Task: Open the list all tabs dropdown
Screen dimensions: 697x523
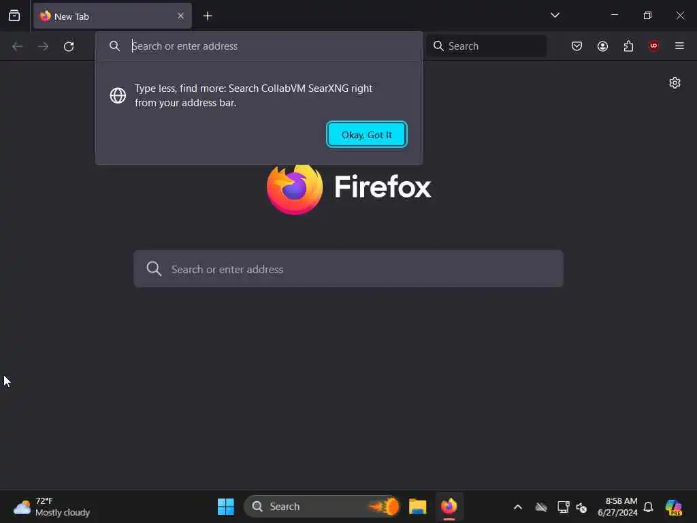Action: tap(555, 16)
